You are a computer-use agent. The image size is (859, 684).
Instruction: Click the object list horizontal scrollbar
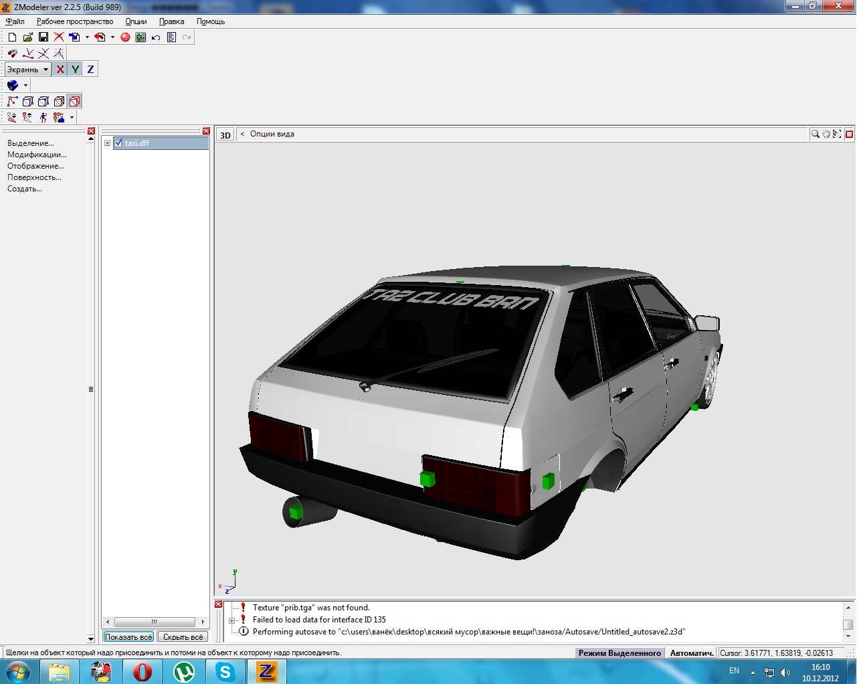point(155,622)
